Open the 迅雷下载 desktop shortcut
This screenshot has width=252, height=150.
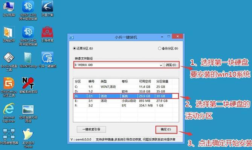pos(47,9)
